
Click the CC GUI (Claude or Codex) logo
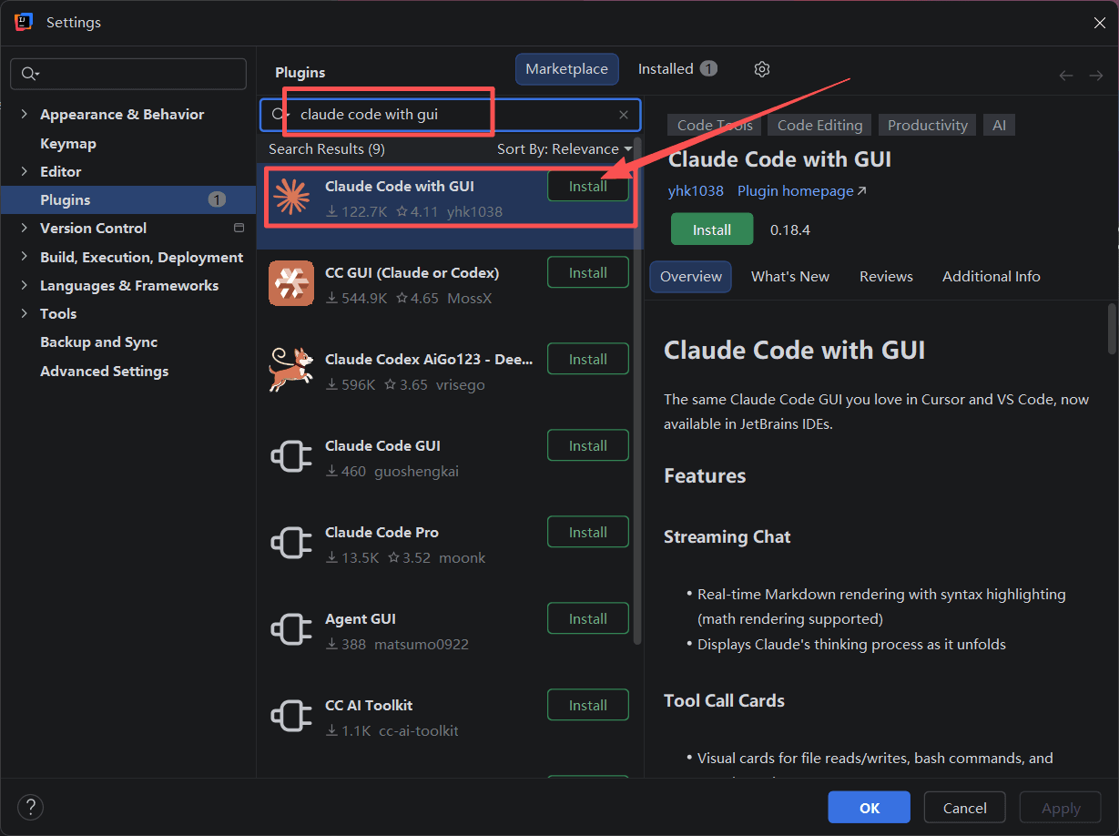(x=291, y=283)
